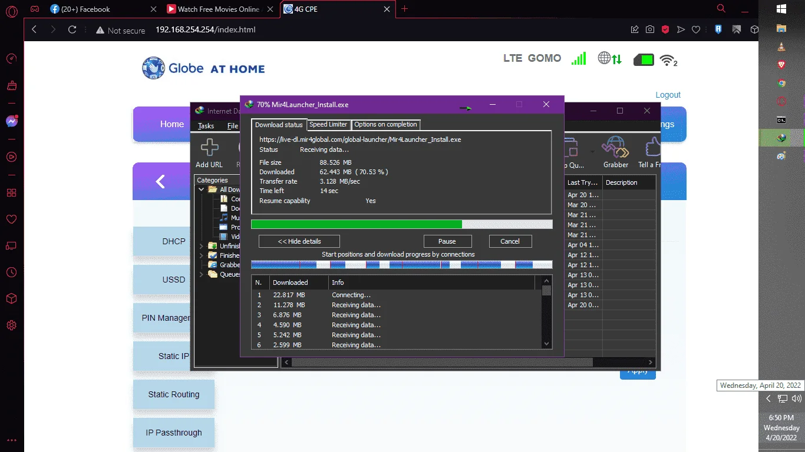Open the Windows Start button
The width and height of the screenshot is (805, 452).
coord(781,9)
